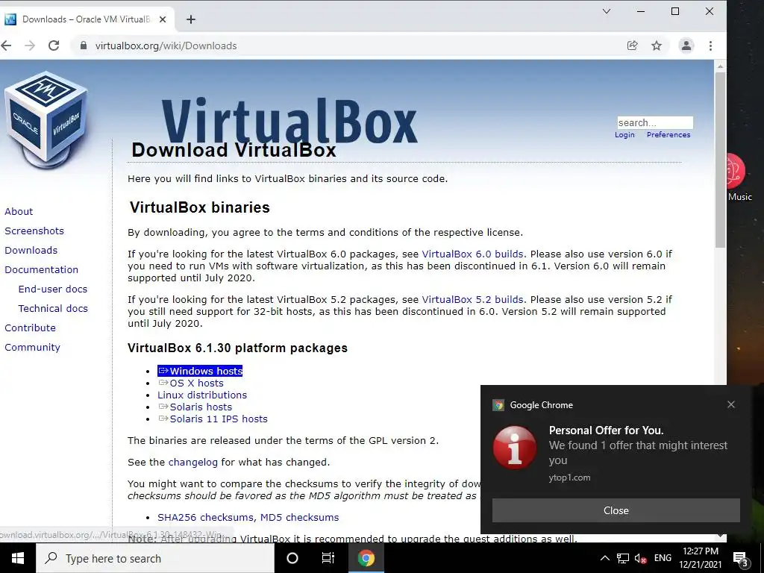
Task: Bookmark this page with the star icon
Action: tap(657, 46)
